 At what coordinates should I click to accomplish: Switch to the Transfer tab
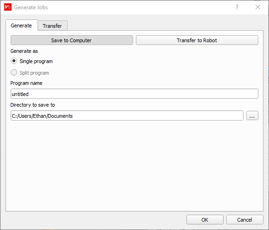click(52, 26)
